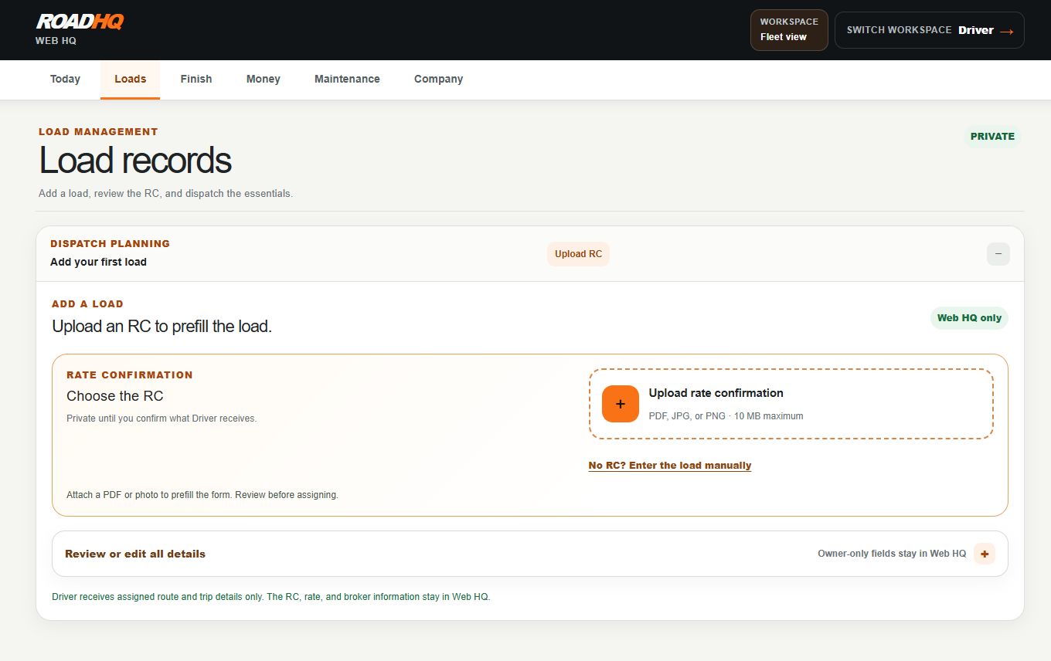Switch to the Maintenance tab
The image size is (1051, 661).
pyautogui.click(x=347, y=79)
